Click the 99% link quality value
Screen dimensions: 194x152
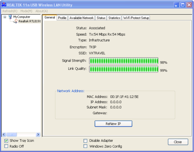click(x=164, y=71)
